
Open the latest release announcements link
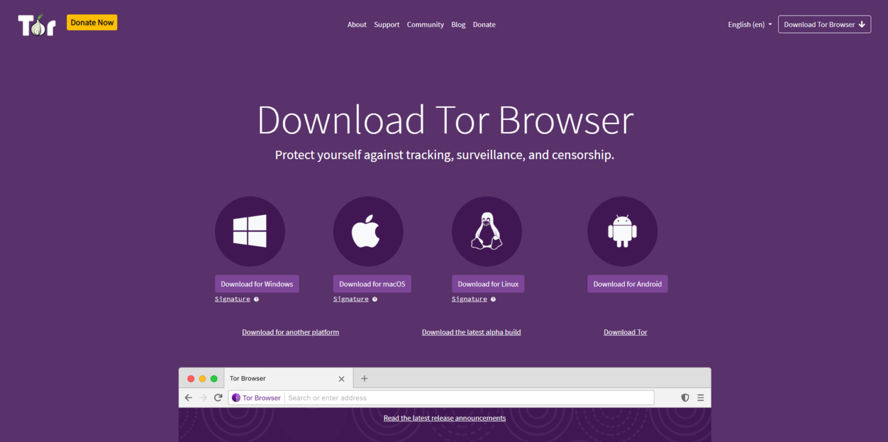coord(444,418)
